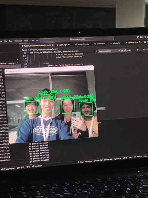
Task: Click the print("No person detected") code line
Action: 70,57
